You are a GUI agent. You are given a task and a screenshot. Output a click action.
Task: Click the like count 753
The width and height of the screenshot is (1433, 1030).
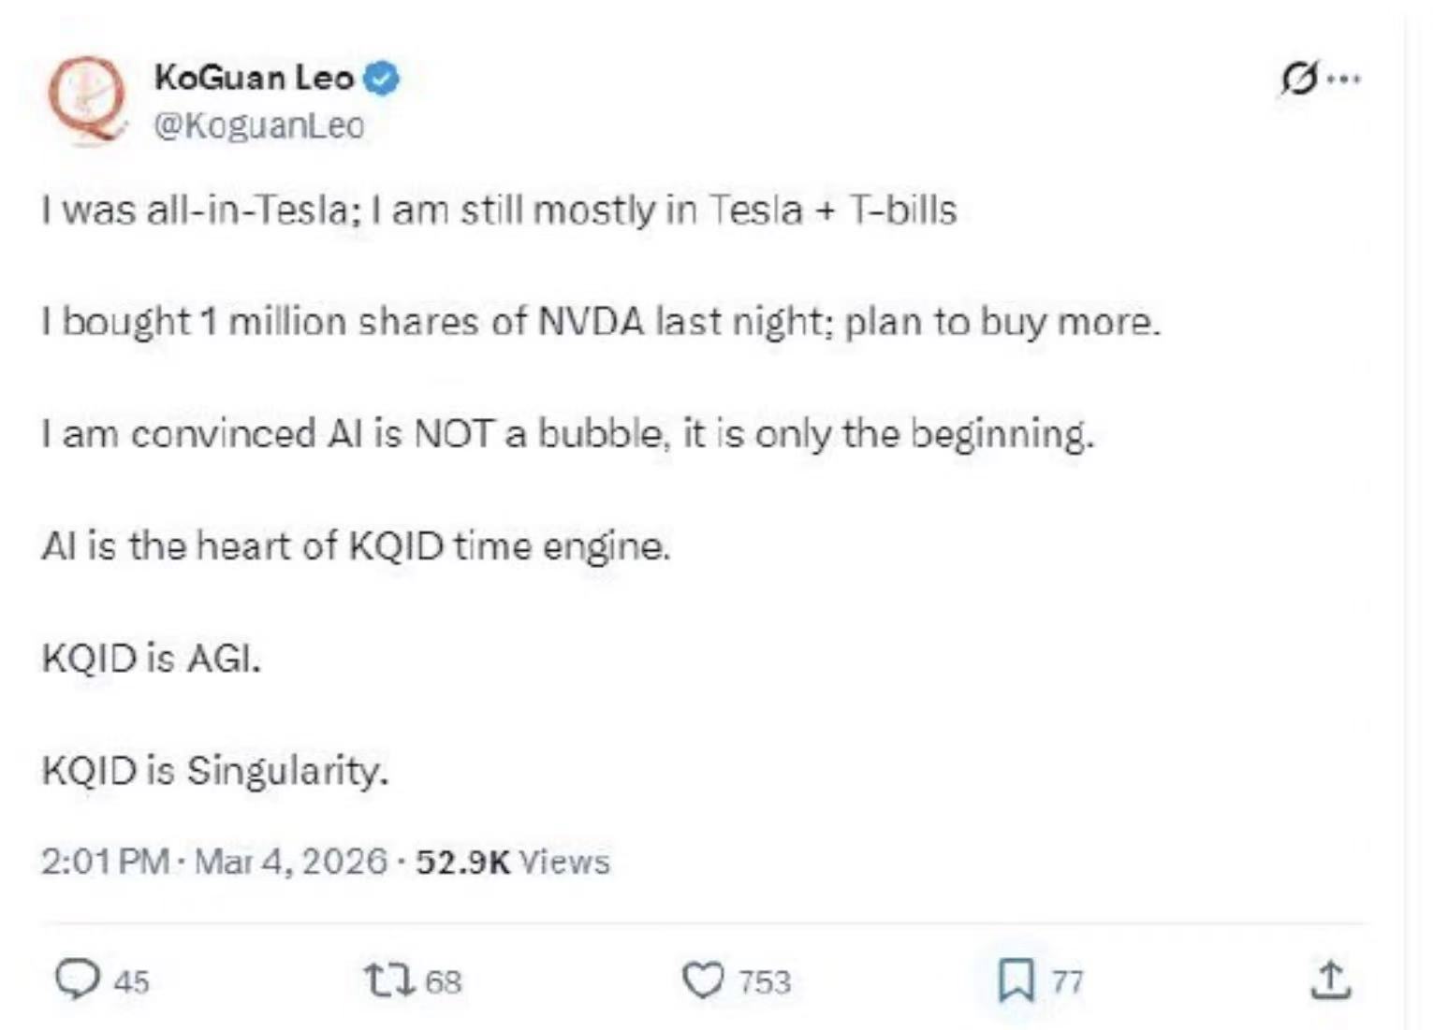click(x=765, y=981)
